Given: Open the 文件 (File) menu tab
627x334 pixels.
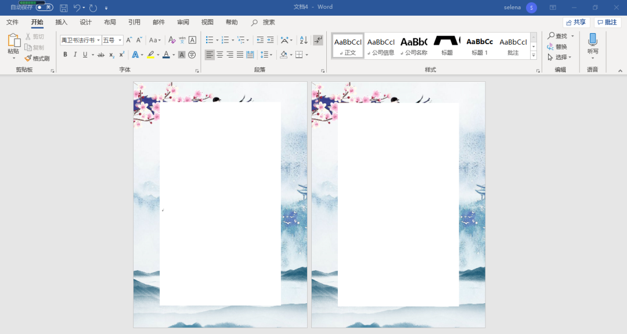Looking at the screenshot, I should pos(12,23).
